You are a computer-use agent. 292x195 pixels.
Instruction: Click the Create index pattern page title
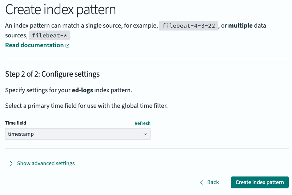click(x=60, y=10)
